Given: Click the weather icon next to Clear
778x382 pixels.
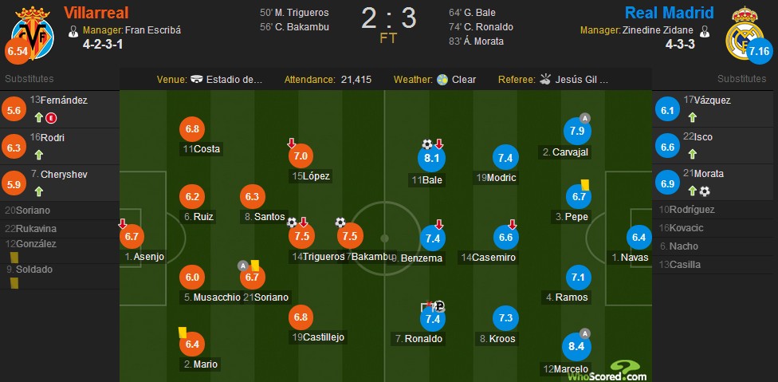Looking at the screenshot, I should 442,80.
